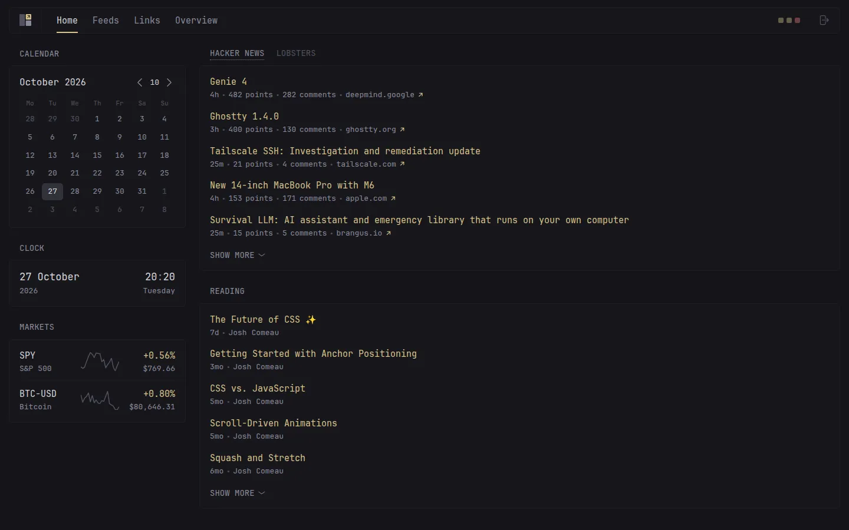849x530 pixels.
Task: Click the external-link arrow beside brangus.io
Action: click(389, 233)
